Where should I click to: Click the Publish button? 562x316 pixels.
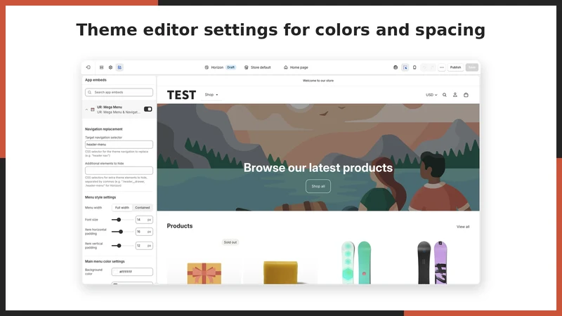point(455,67)
